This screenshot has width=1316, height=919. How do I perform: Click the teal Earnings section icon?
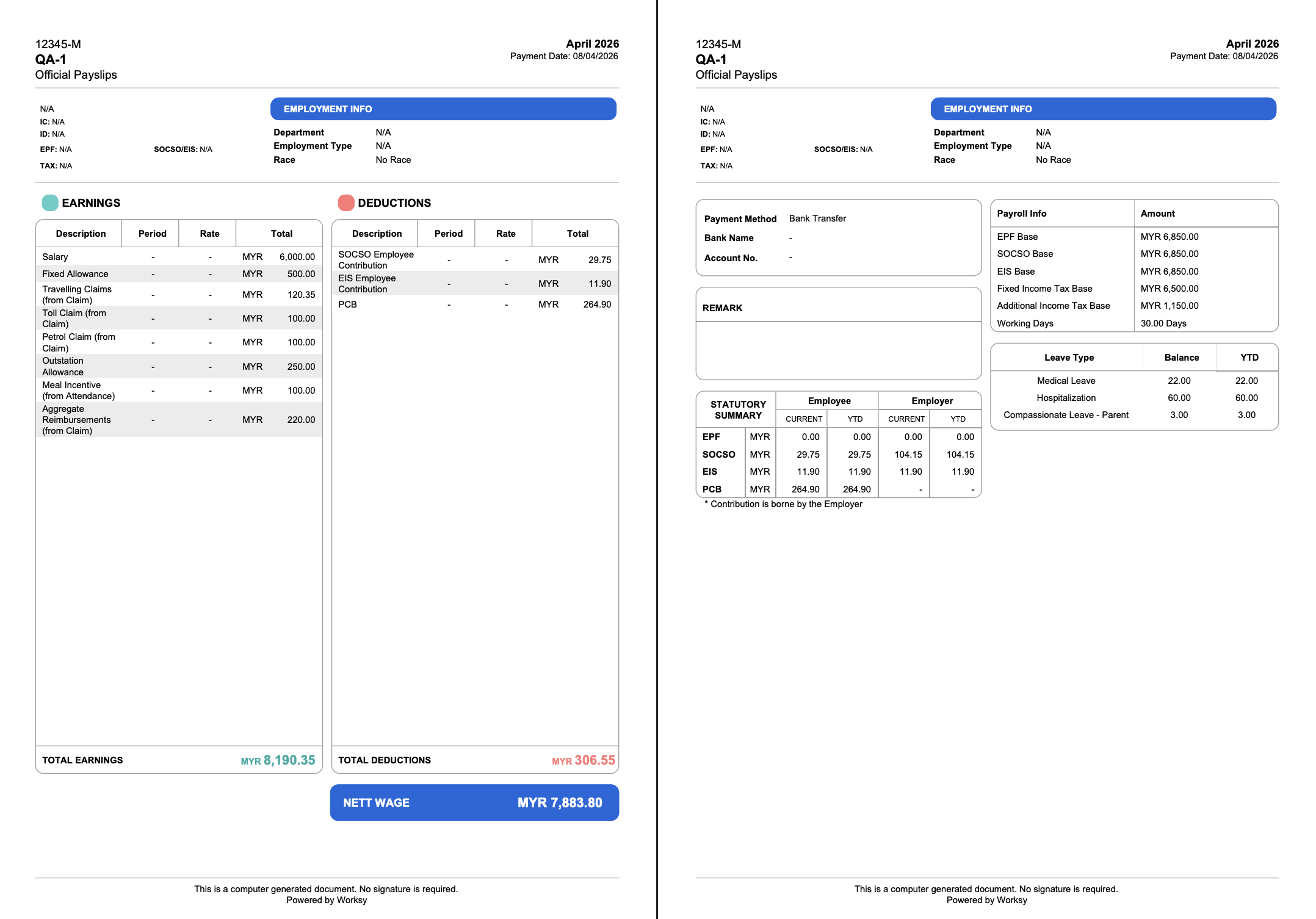click(x=50, y=203)
